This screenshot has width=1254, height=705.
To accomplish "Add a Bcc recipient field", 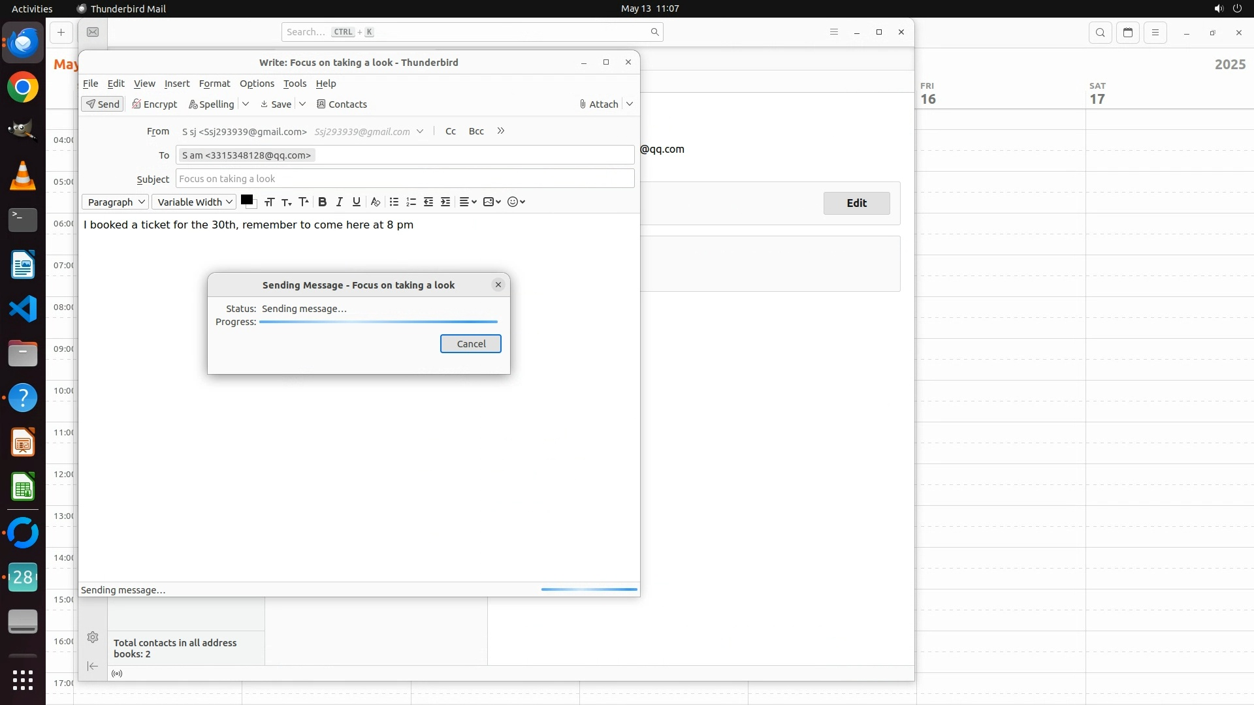I will point(476,131).
